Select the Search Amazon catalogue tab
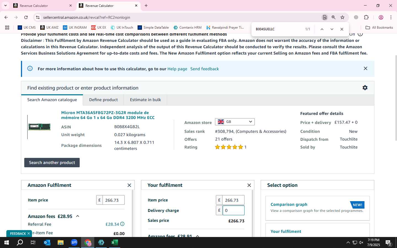 pos(52,100)
